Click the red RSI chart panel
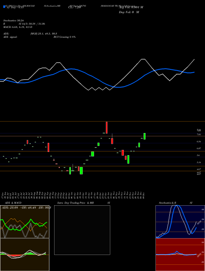This screenshot has width=205, height=271. point(180,255)
